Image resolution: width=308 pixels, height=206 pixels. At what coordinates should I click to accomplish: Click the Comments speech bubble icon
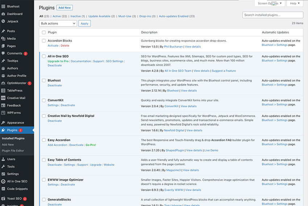point(3,54)
